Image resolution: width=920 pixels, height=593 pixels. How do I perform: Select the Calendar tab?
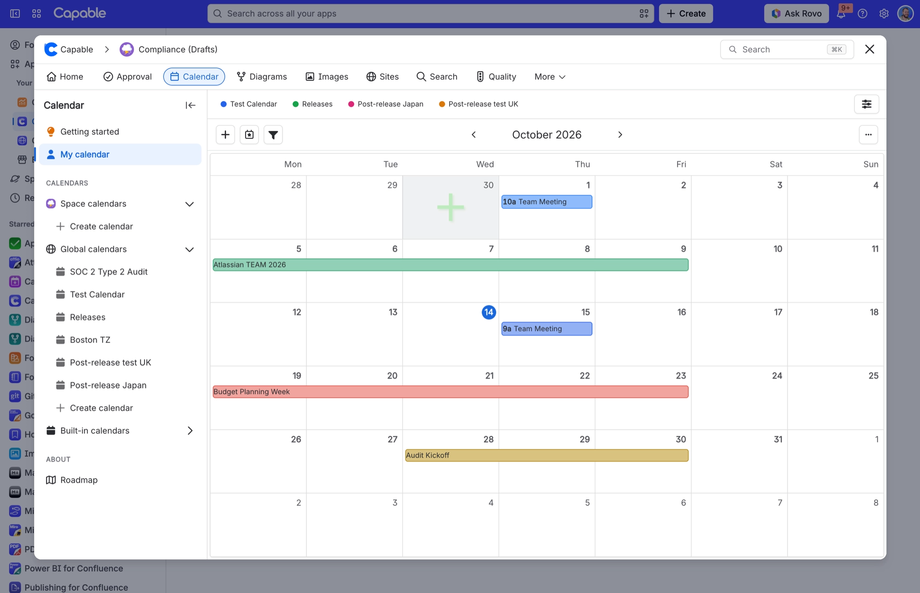(194, 77)
